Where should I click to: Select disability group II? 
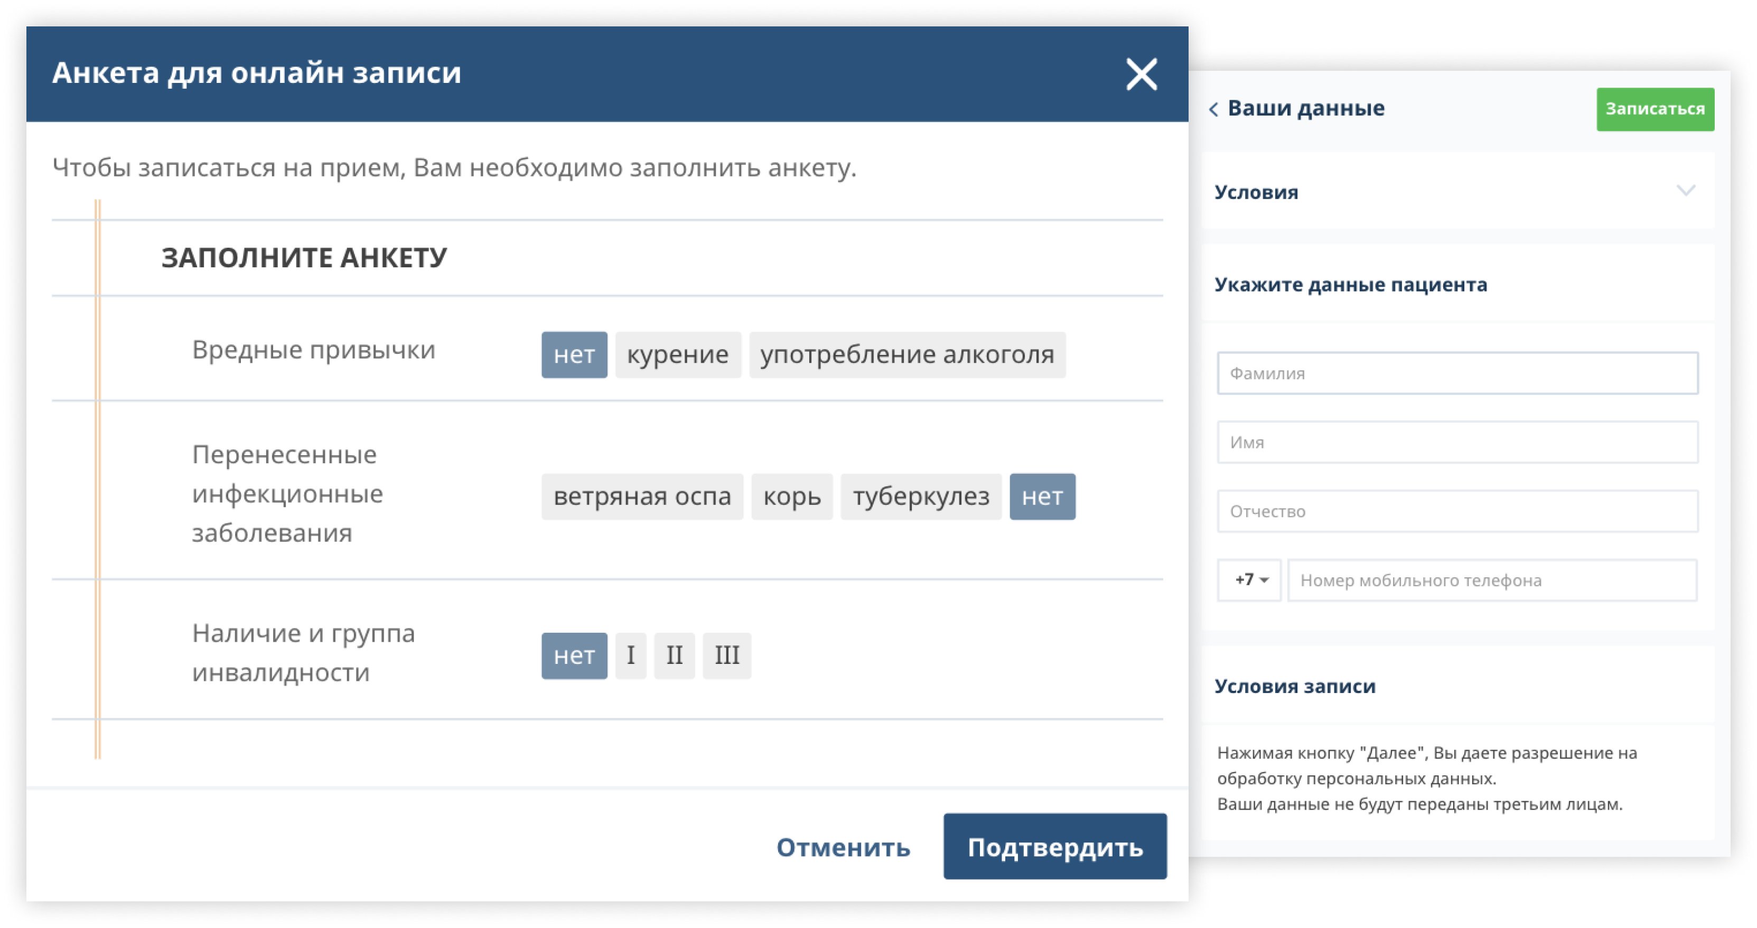pos(674,656)
